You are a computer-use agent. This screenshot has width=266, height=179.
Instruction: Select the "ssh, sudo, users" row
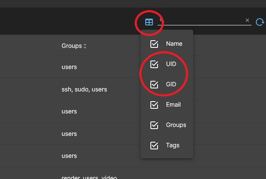pos(84,89)
